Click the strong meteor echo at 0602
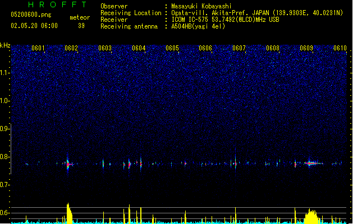This screenshot has width=353, height=224. [x=68, y=164]
